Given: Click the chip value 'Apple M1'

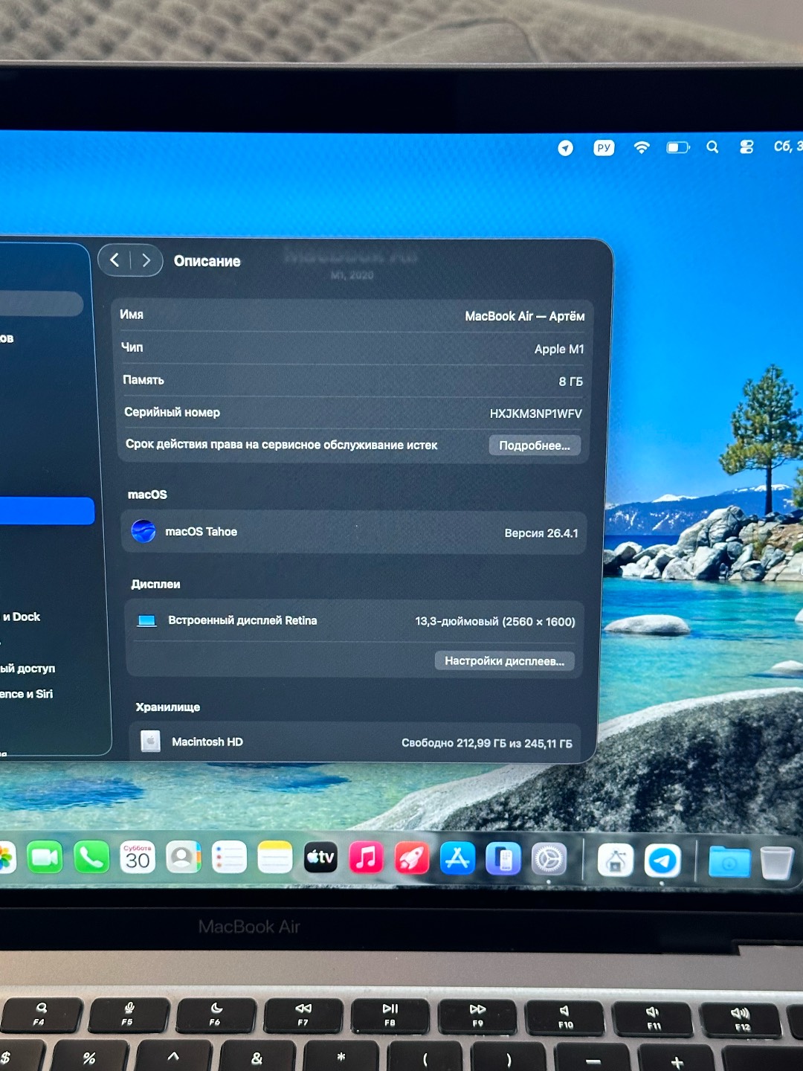Looking at the screenshot, I should pyautogui.click(x=559, y=349).
